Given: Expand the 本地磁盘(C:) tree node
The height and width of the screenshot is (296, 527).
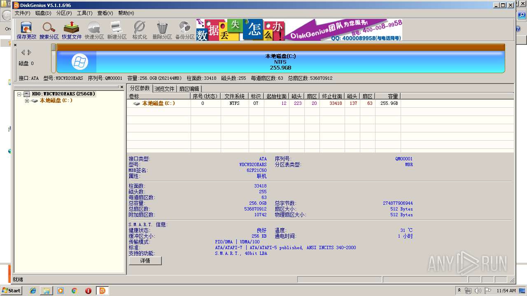Looking at the screenshot, I should 27,101.
